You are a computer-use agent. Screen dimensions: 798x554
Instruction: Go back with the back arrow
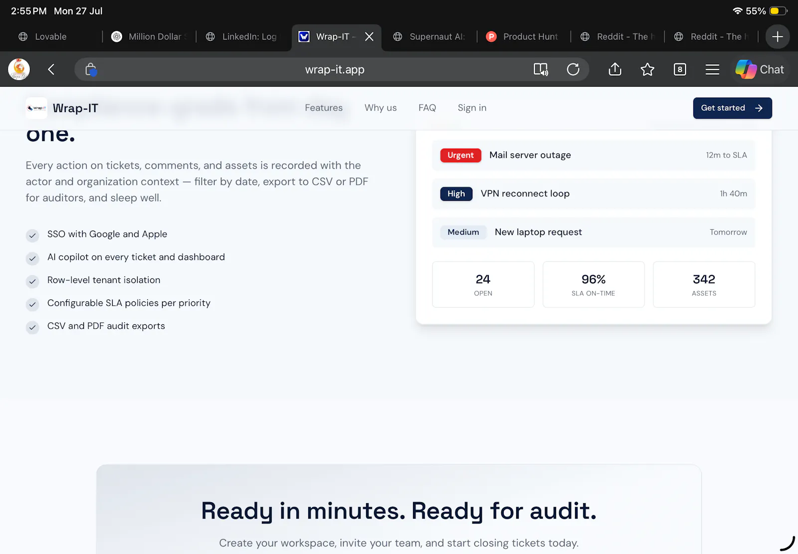pyautogui.click(x=51, y=69)
